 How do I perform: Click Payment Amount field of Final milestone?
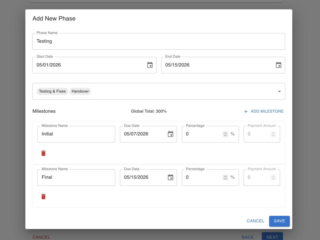262,177
